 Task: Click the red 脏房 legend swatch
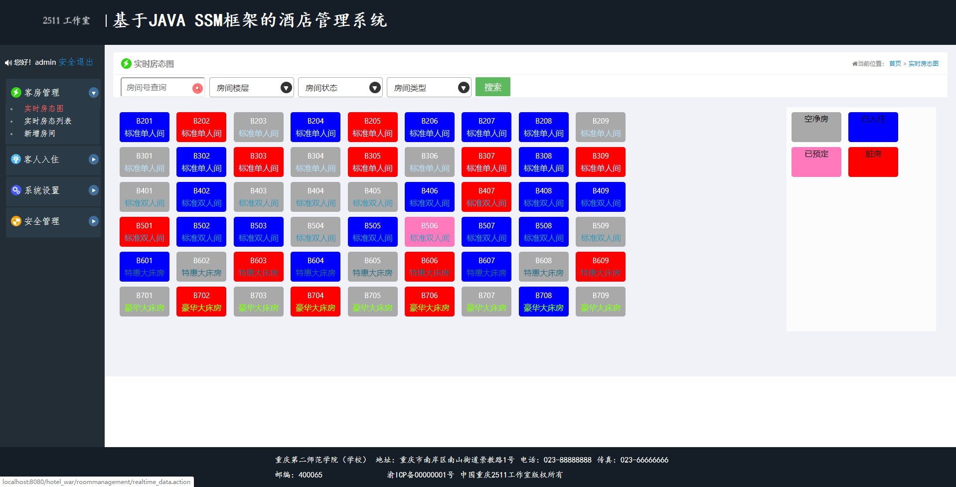click(x=873, y=162)
